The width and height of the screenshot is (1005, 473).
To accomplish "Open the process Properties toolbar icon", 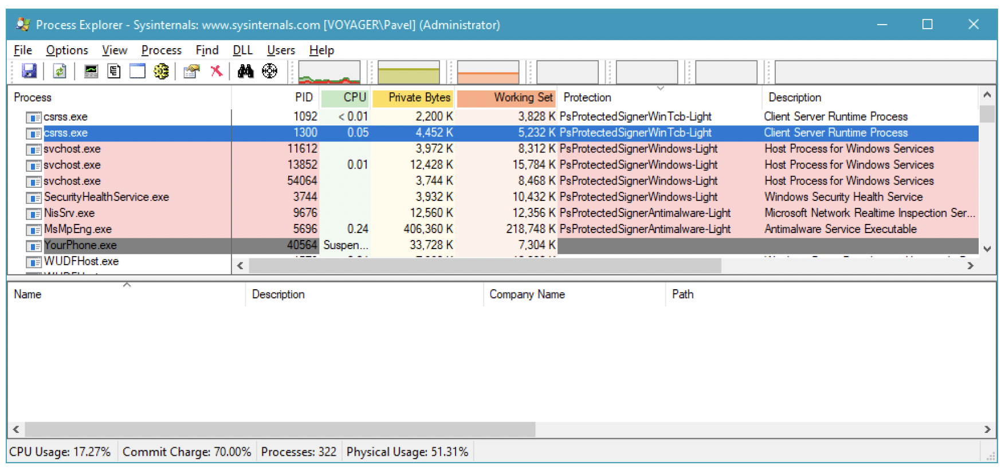I will [191, 72].
